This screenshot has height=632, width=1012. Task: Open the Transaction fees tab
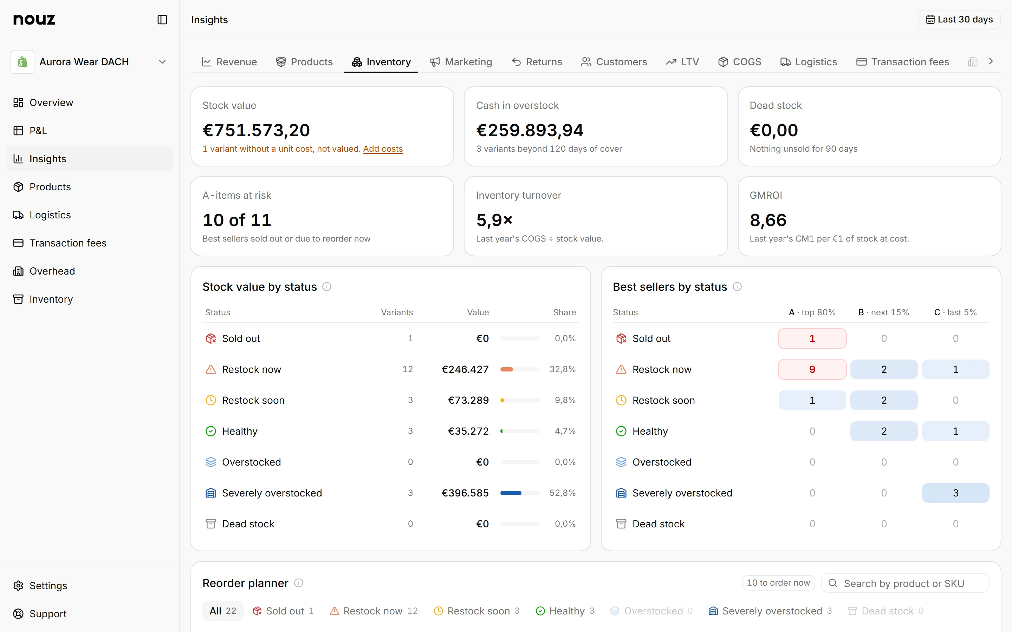click(x=903, y=62)
